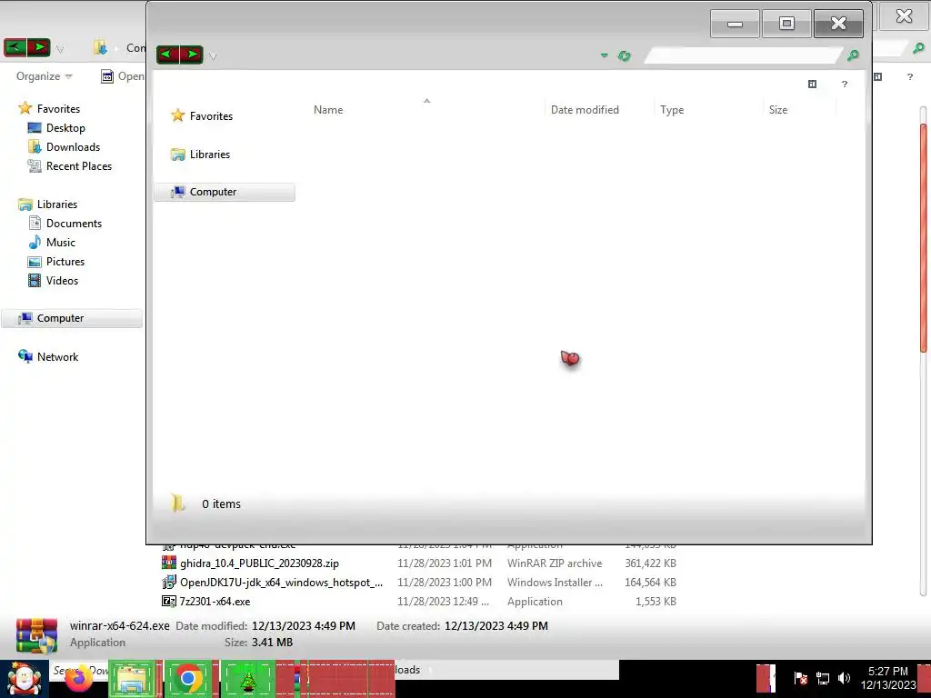Image resolution: width=931 pixels, height=698 pixels.
Task: Toggle preview pane in background window
Action: point(877,76)
